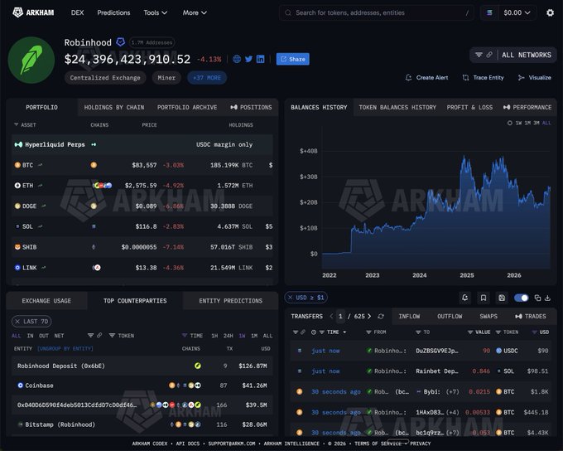Select the OUT direction filter
The height and width of the screenshot is (451, 563).
click(44, 336)
